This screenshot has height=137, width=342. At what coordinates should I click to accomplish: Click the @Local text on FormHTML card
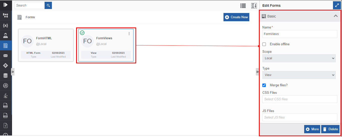41,44
